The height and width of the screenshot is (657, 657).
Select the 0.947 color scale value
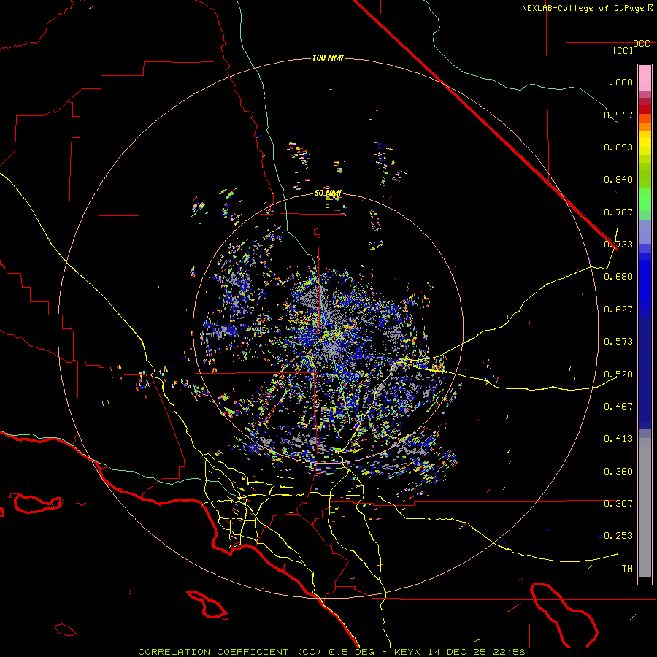tap(618, 115)
